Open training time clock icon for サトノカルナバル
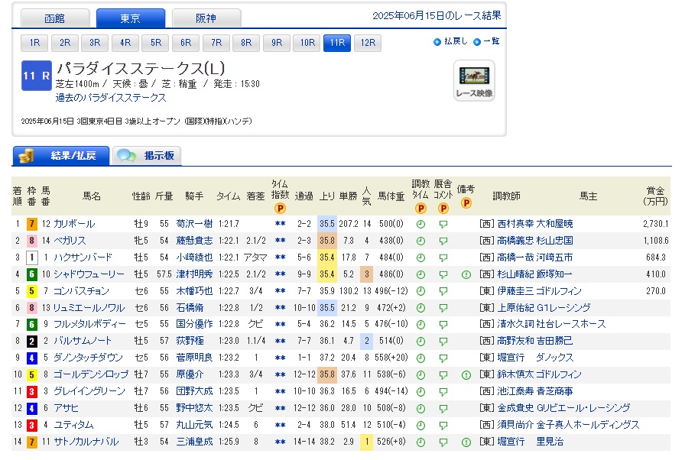The width and height of the screenshot is (698, 460). pyautogui.click(x=420, y=442)
